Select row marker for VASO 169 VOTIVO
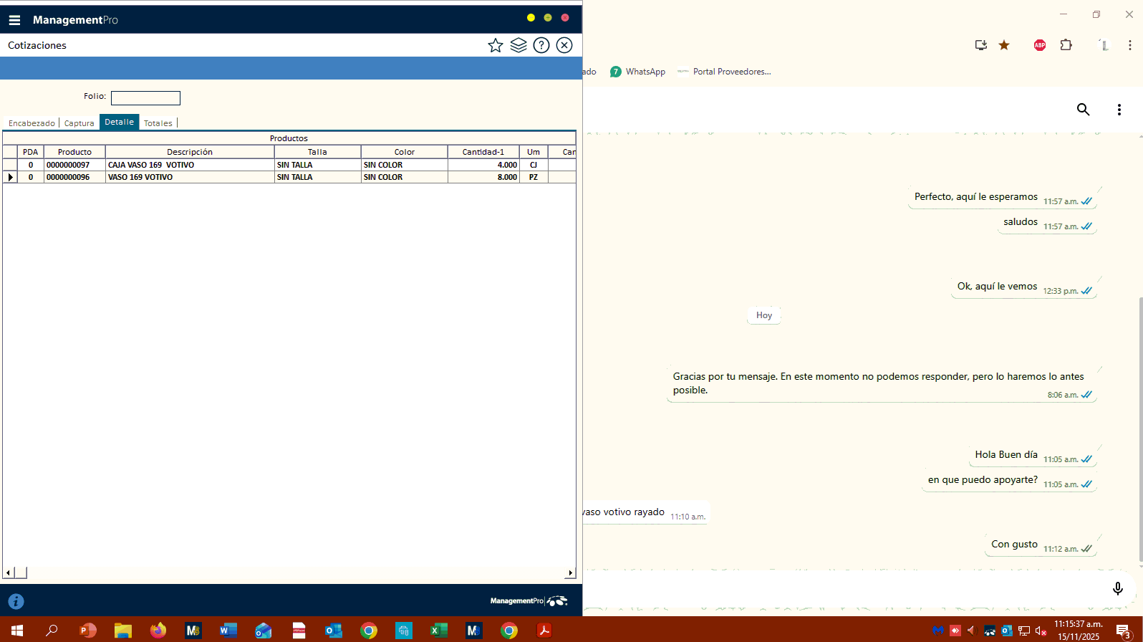Viewport: 1143px width, 642px height. pos(10,177)
